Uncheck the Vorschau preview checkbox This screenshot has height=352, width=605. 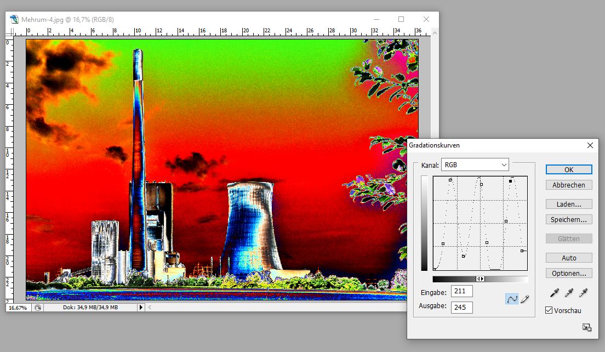tap(549, 311)
